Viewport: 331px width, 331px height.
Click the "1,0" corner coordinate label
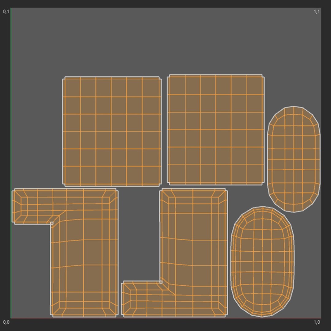tap(317, 322)
